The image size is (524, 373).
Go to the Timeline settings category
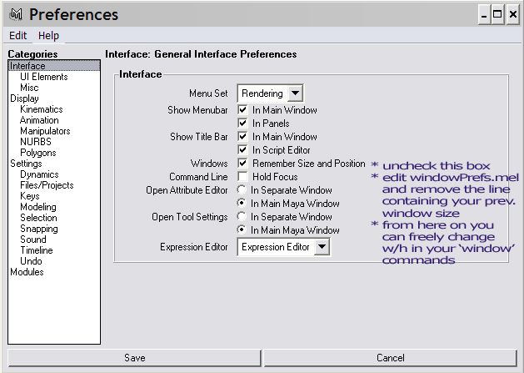click(x=37, y=250)
